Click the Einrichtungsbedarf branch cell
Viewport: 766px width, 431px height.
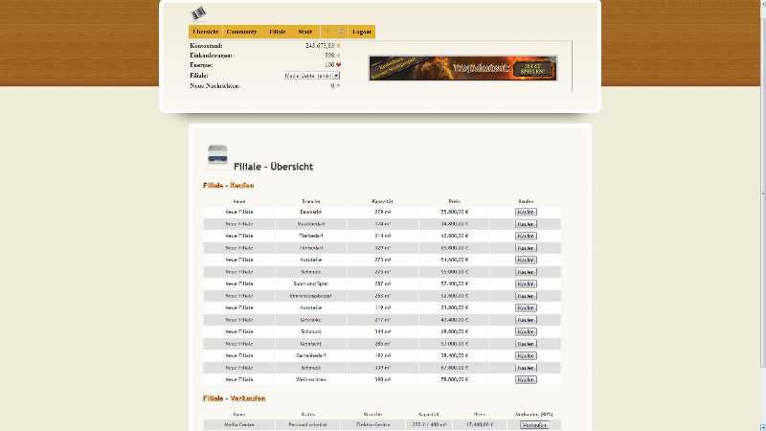[x=310, y=296]
